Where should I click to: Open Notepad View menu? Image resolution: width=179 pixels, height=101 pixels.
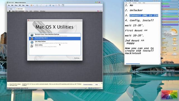(140, 3)
